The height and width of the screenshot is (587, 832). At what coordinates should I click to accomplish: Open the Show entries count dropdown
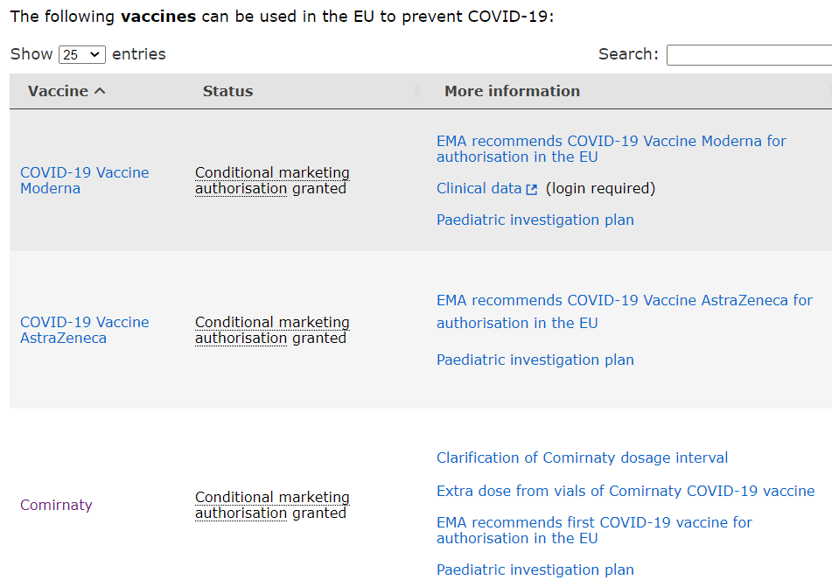pos(82,54)
